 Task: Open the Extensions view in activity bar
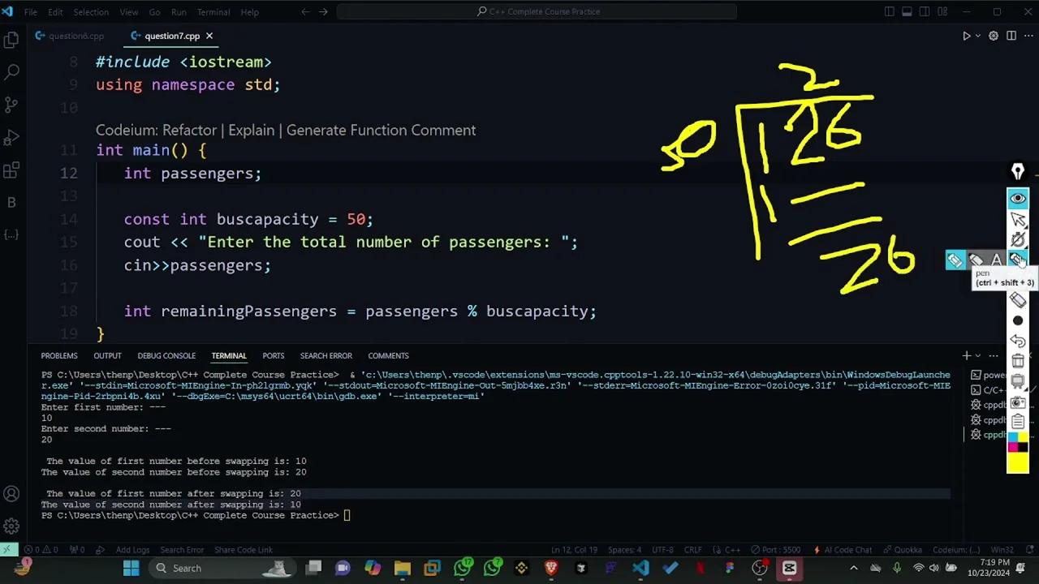point(11,170)
